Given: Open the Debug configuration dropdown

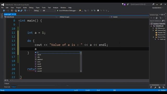Looking at the screenshot, I should (x=38, y=10).
